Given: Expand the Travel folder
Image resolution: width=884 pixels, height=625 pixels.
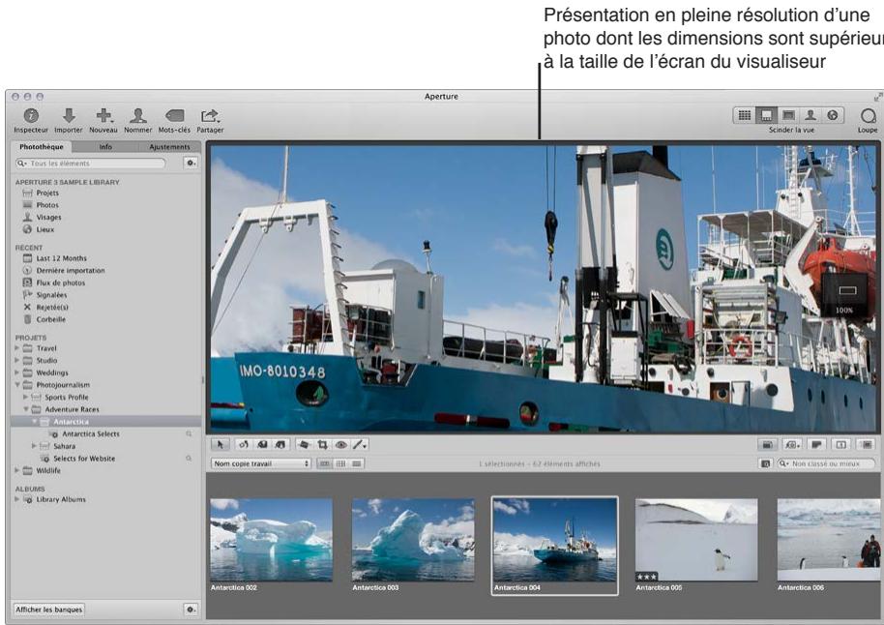Looking at the screenshot, I should pyautogui.click(x=16, y=348).
